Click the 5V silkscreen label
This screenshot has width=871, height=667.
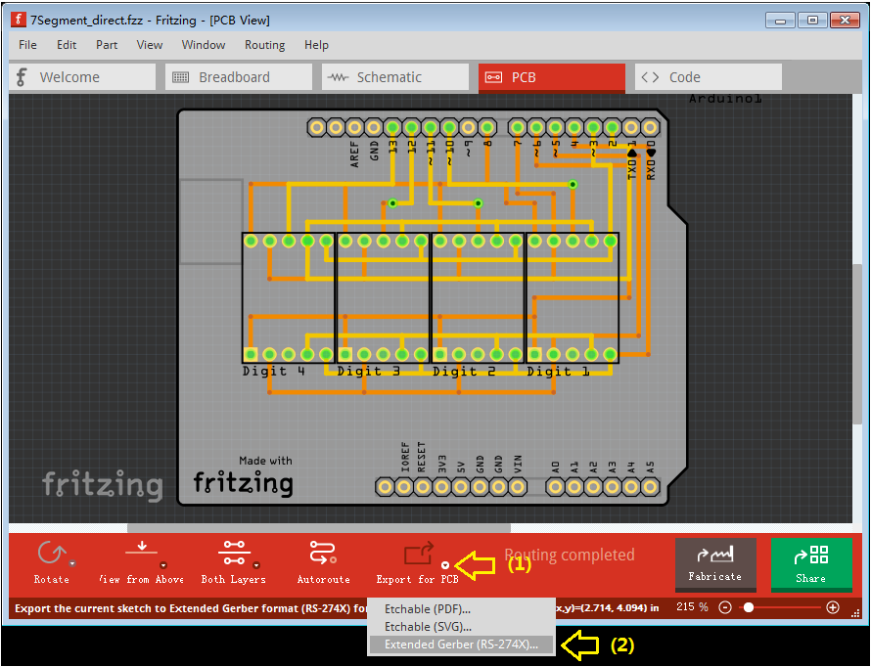coord(461,467)
